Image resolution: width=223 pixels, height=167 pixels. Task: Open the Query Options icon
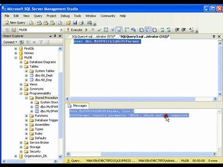112,30
